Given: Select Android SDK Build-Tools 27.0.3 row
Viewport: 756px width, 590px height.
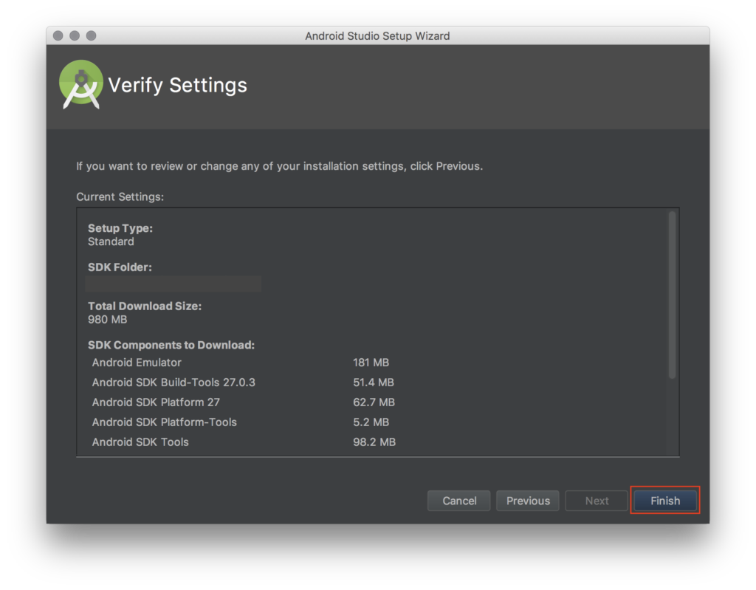Looking at the screenshot, I should pyautogui.click(x=244, y=382).
